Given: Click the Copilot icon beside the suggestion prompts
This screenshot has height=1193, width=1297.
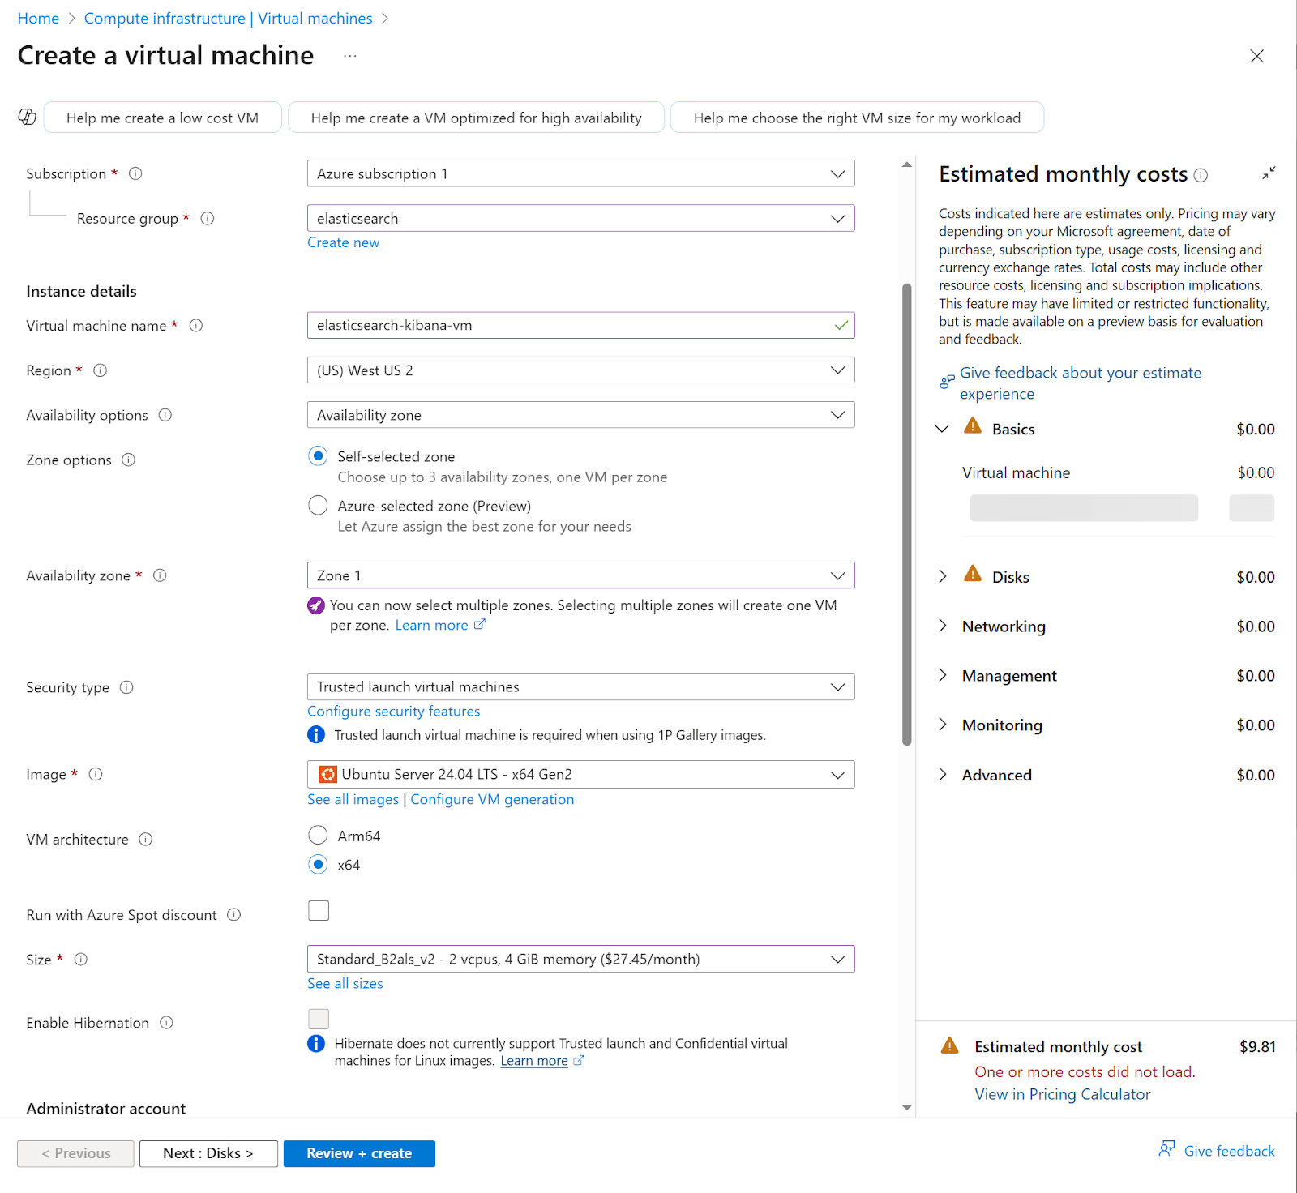Looking at the screenshot, I should [x=27, y=117].
